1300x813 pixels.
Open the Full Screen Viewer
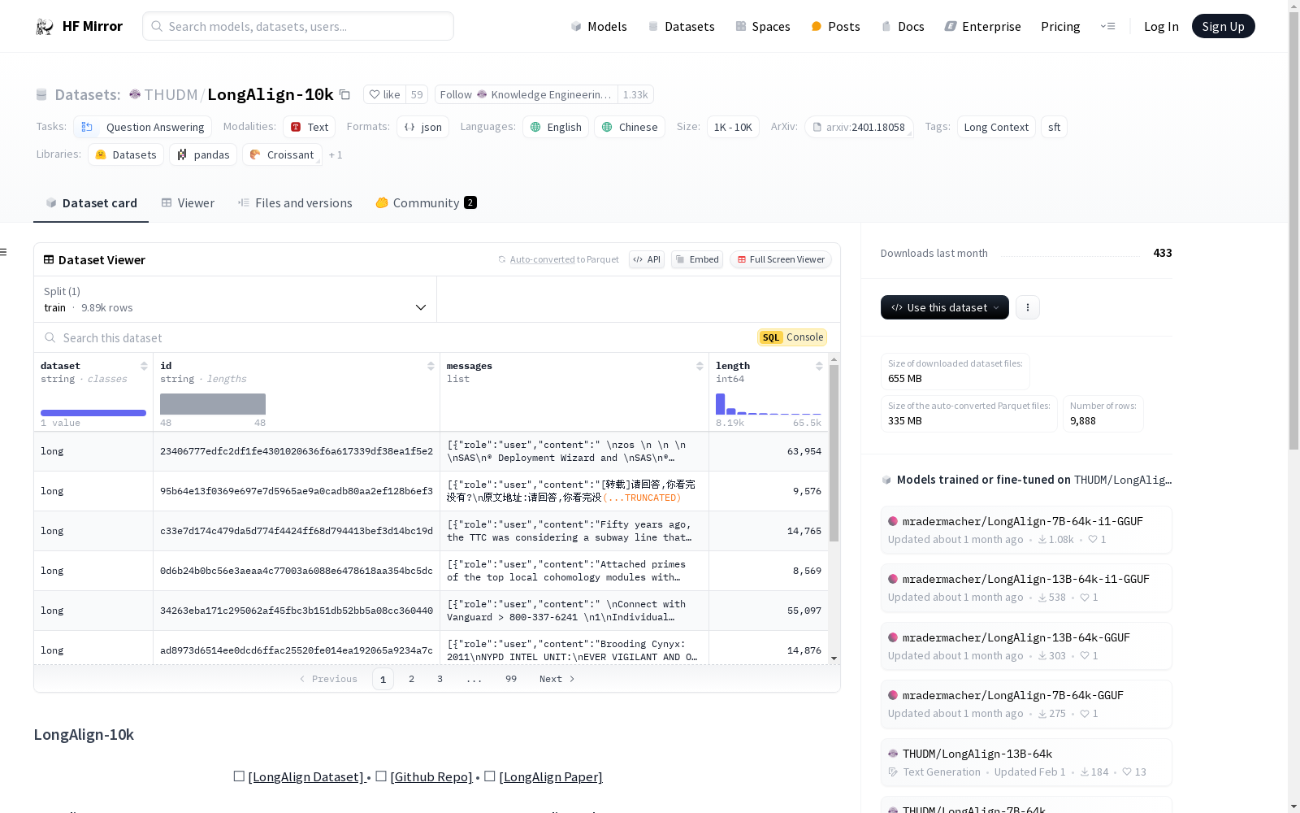point(780,259)
